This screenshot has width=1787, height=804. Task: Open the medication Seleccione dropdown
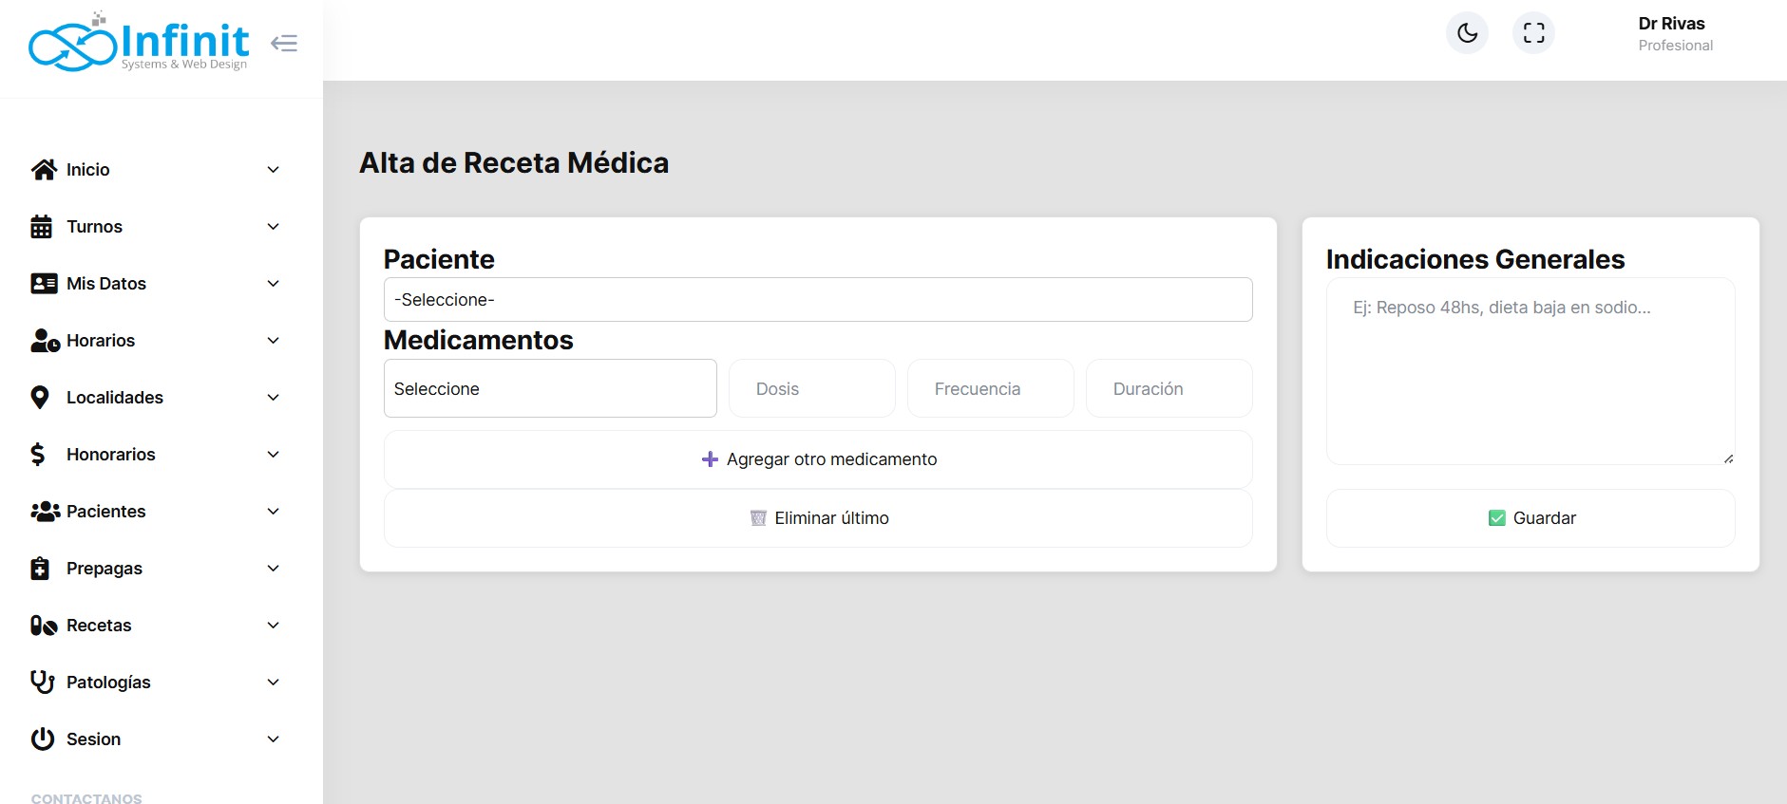[x=549, y=388]
